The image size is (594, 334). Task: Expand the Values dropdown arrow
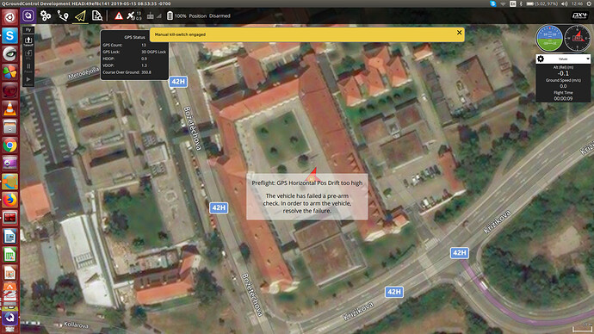point(588,59)
